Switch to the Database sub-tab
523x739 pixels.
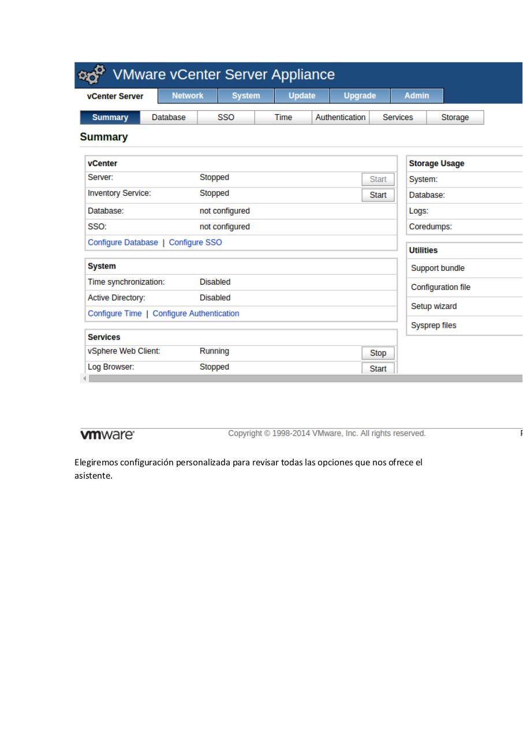click(x=168, y=117)
